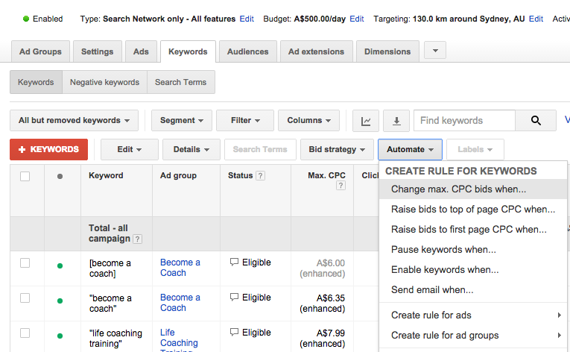
Task: Click into the Find keywords field
Action: (x=465, y=121)
